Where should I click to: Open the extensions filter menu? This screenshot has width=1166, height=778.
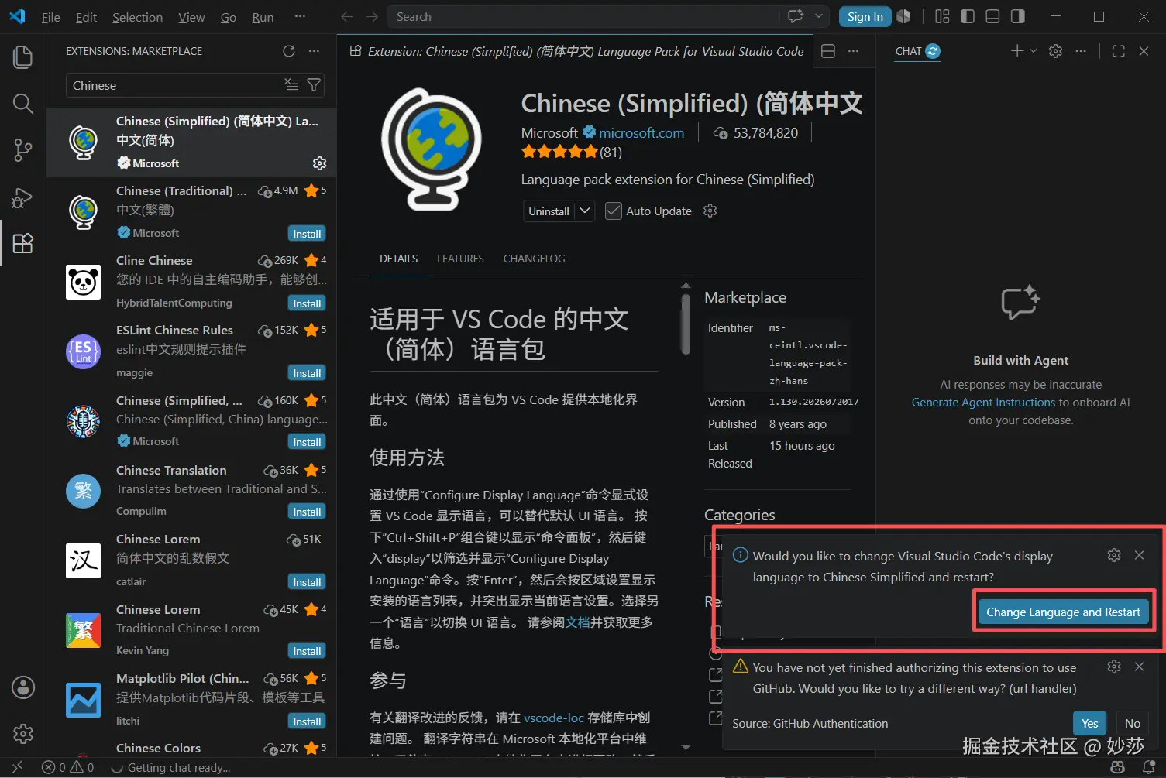click(x=314, y=85)
